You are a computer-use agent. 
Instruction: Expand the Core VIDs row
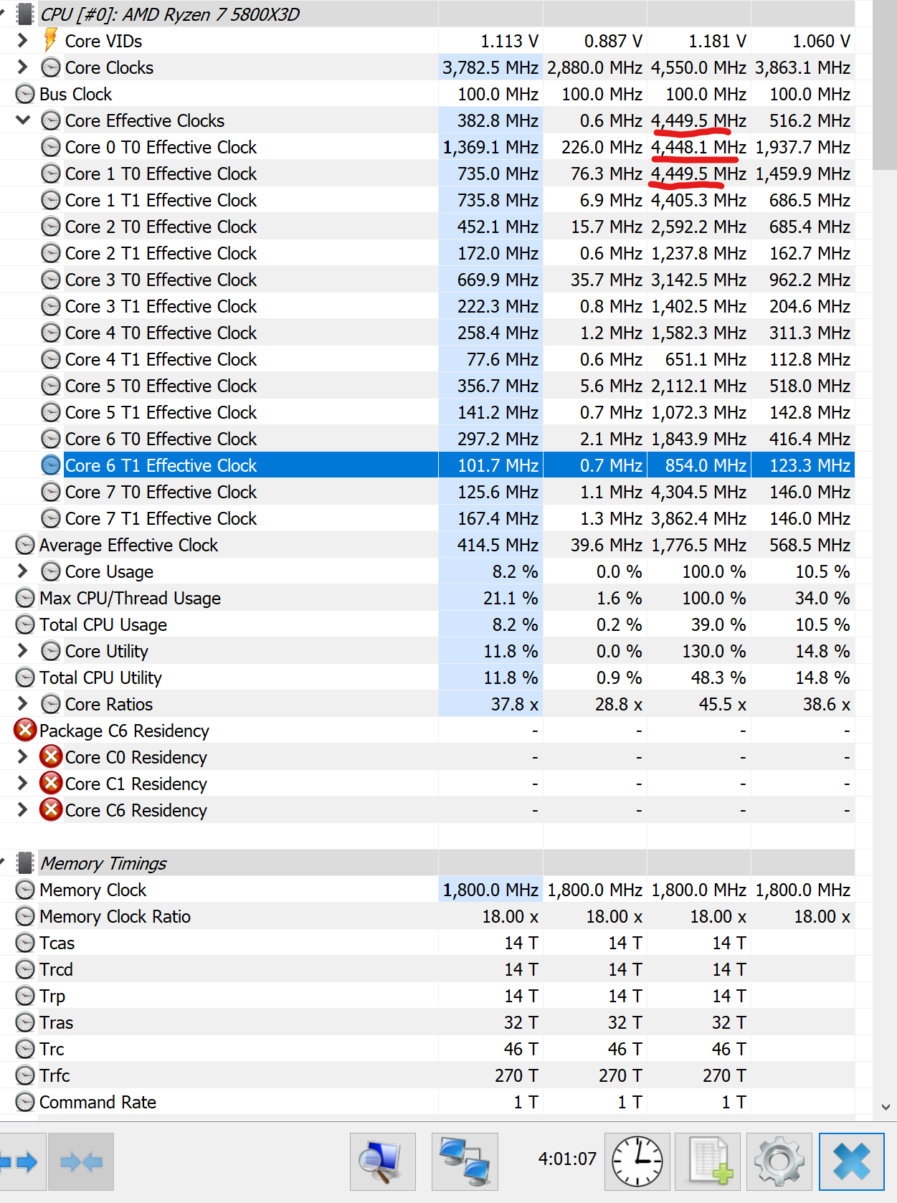22,41
